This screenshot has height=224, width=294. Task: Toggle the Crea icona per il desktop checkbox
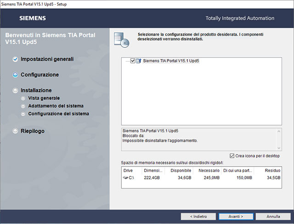pos(232,156)
